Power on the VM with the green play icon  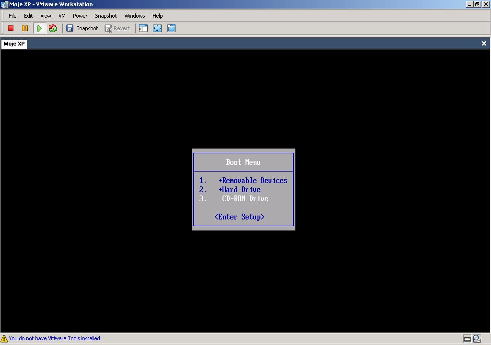[x=39, y=28]
